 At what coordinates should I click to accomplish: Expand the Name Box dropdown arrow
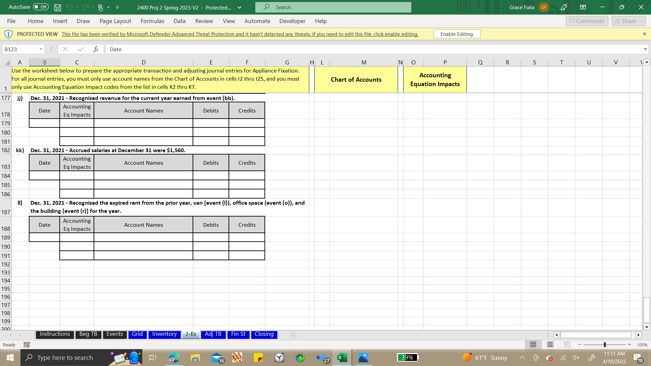(41, 49)
